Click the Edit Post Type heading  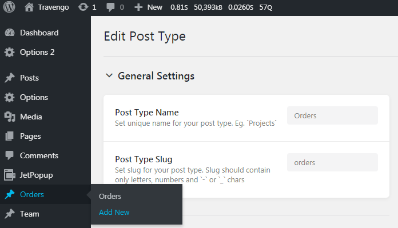[x=145, y=37]
